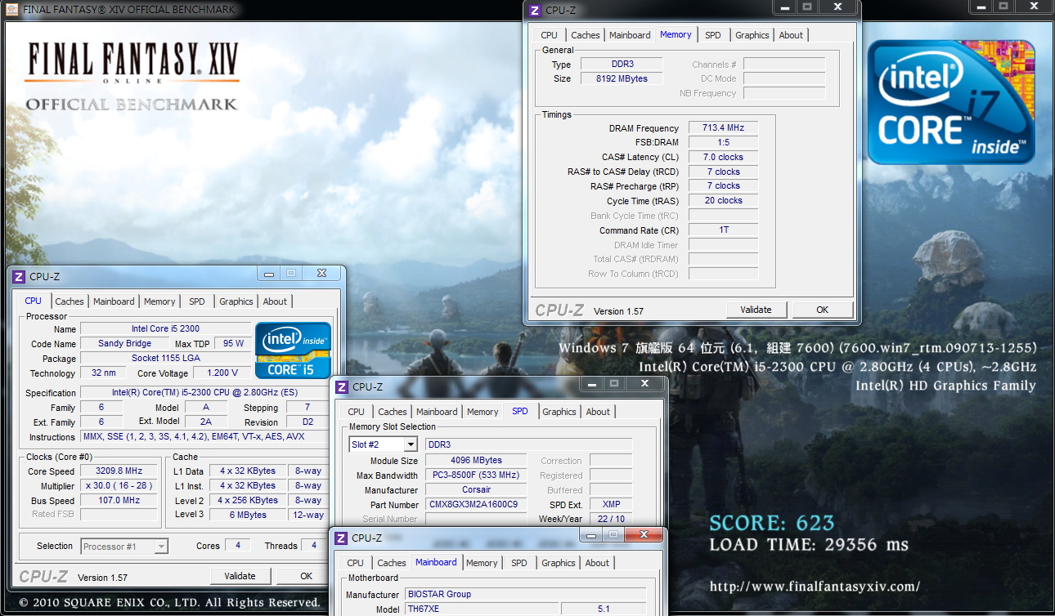This screenshot has width=1055, height=616.
Task: Open About tab in the CPU window
Action: point(275,301)
